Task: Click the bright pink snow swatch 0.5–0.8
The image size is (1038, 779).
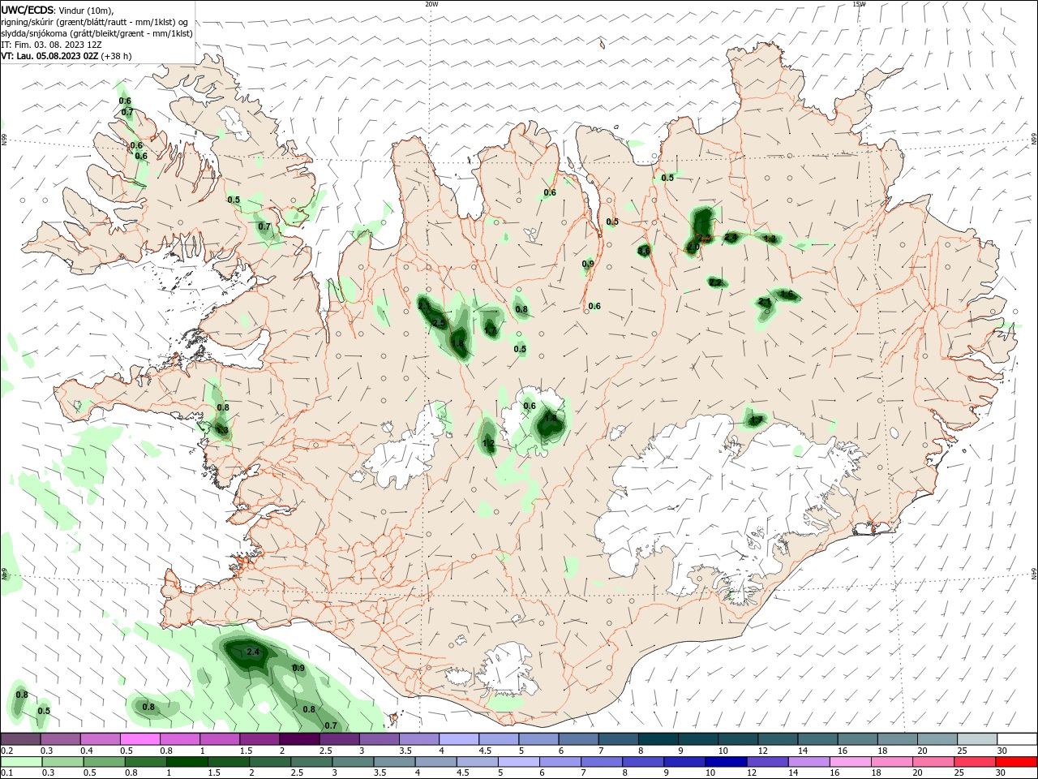Action: pyautogui.click(x=139, y=739)
